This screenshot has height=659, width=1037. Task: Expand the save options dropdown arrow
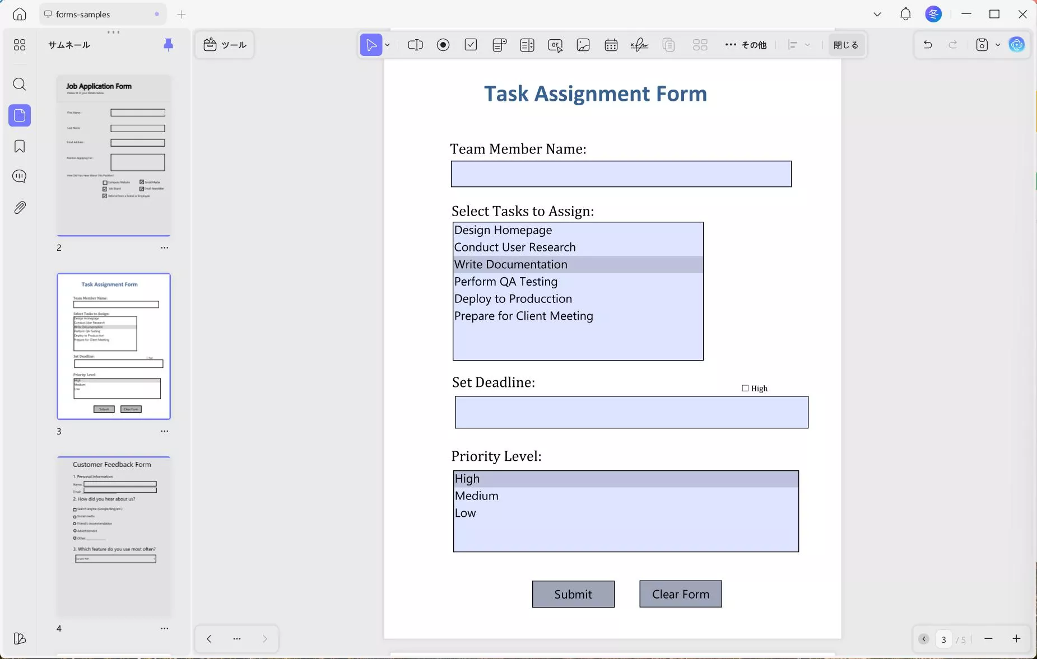point(998,45)
